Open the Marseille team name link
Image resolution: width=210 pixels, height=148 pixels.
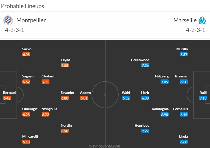point(185,20)
